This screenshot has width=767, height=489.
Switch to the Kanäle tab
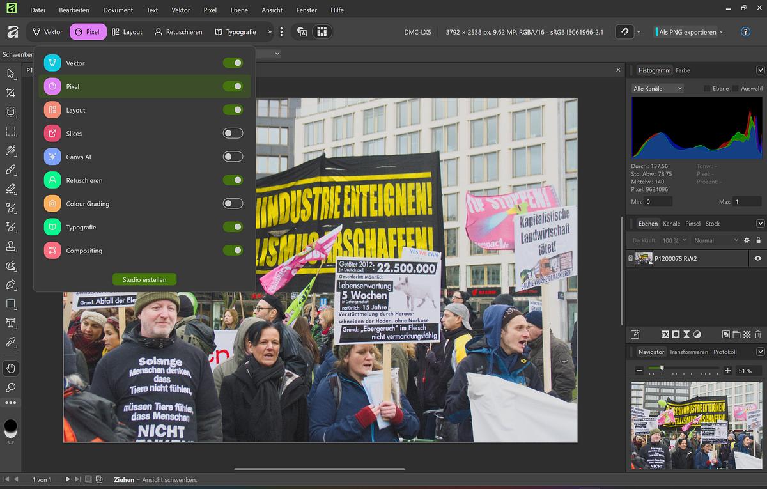pos(671,224)
